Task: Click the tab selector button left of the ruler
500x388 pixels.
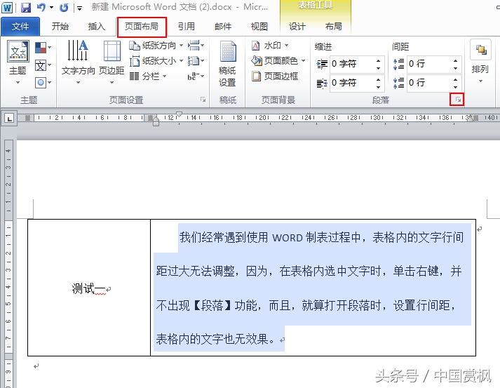Action: click(9, 119)
